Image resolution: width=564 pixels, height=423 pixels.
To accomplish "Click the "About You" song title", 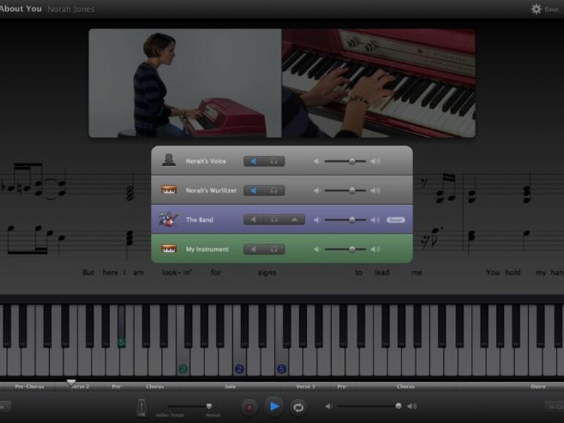I will click(21, 9).
